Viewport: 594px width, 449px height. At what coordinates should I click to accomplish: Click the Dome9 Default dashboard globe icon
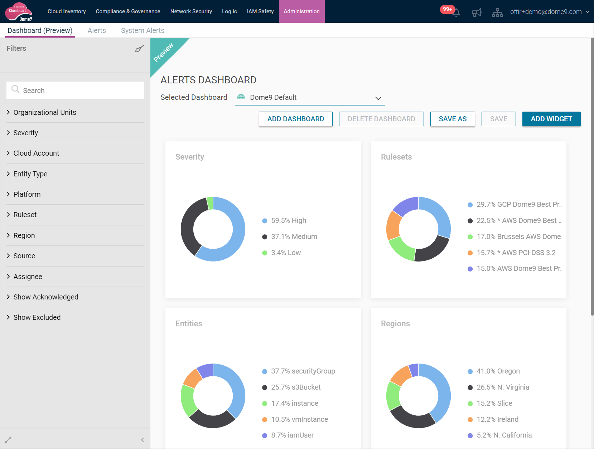(241, 97)
